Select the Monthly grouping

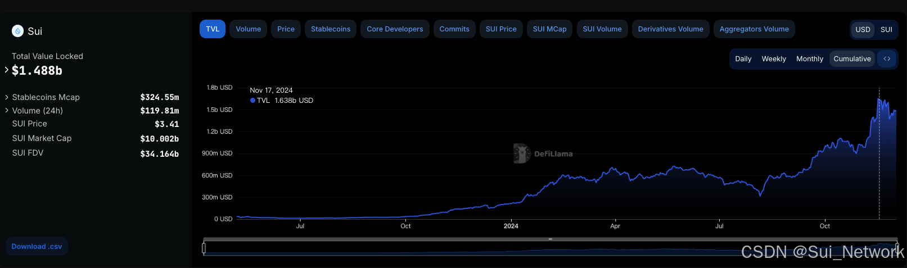[810, 59]
